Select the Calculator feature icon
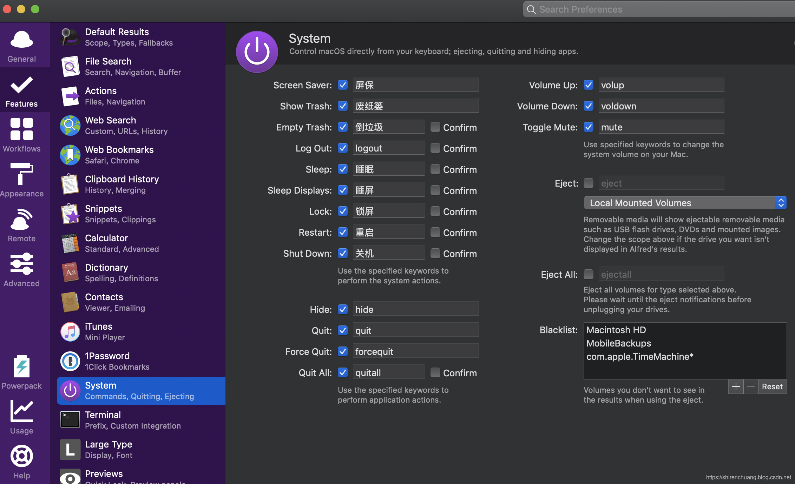 [70, 243]
